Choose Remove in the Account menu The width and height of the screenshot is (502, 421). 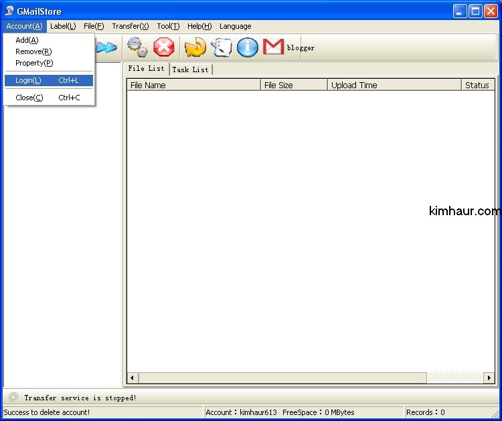(x=33, y=51)
